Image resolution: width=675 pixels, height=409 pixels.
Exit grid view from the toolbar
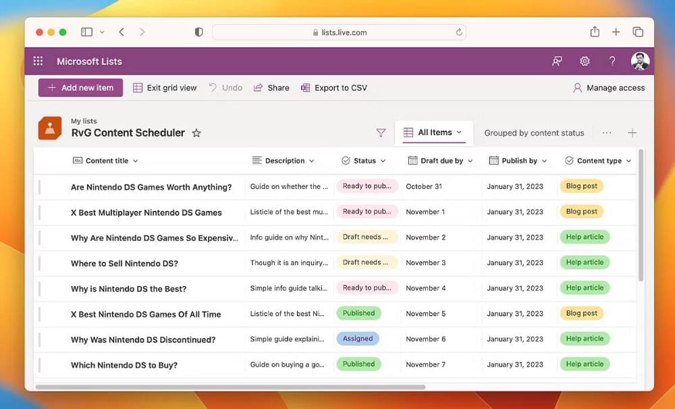click(165, 87)
